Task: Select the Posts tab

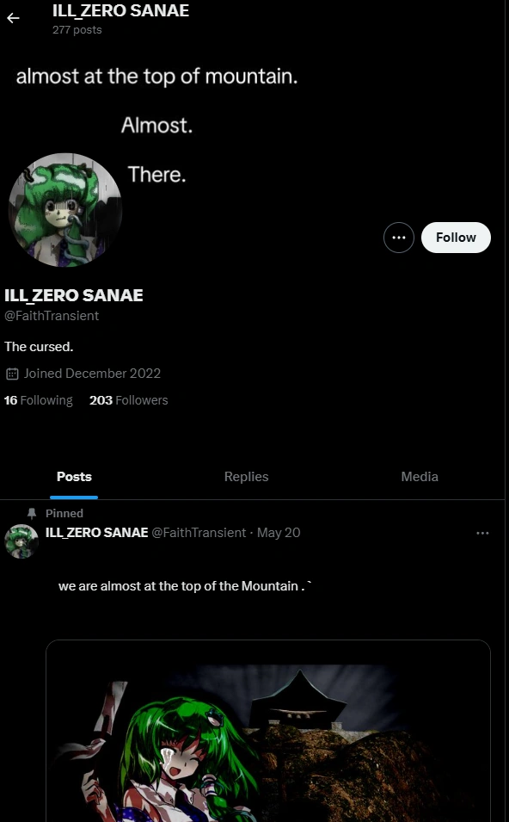Action: click(x=74, y=476)
